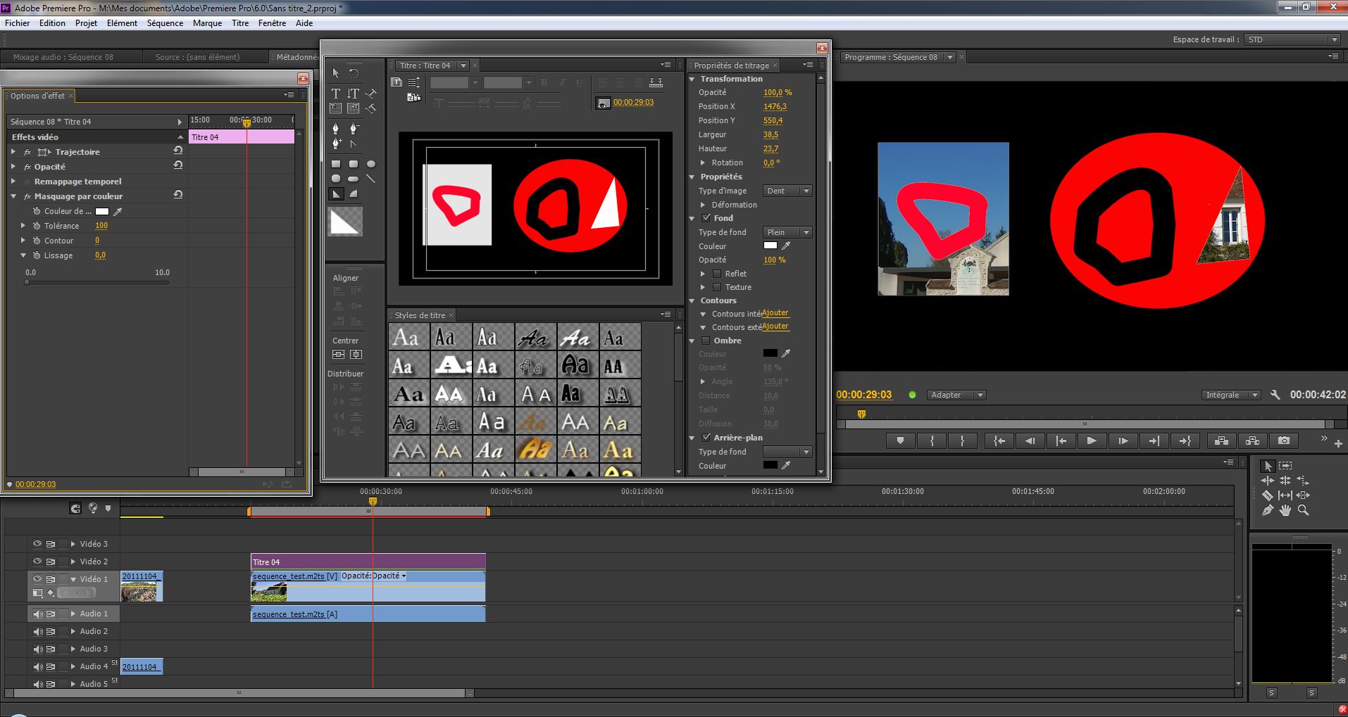Viewport: 1348px width, 717px height.
Task: Pick fill color with Couleur eyedropper under Fond
Action: pos(786,246)
